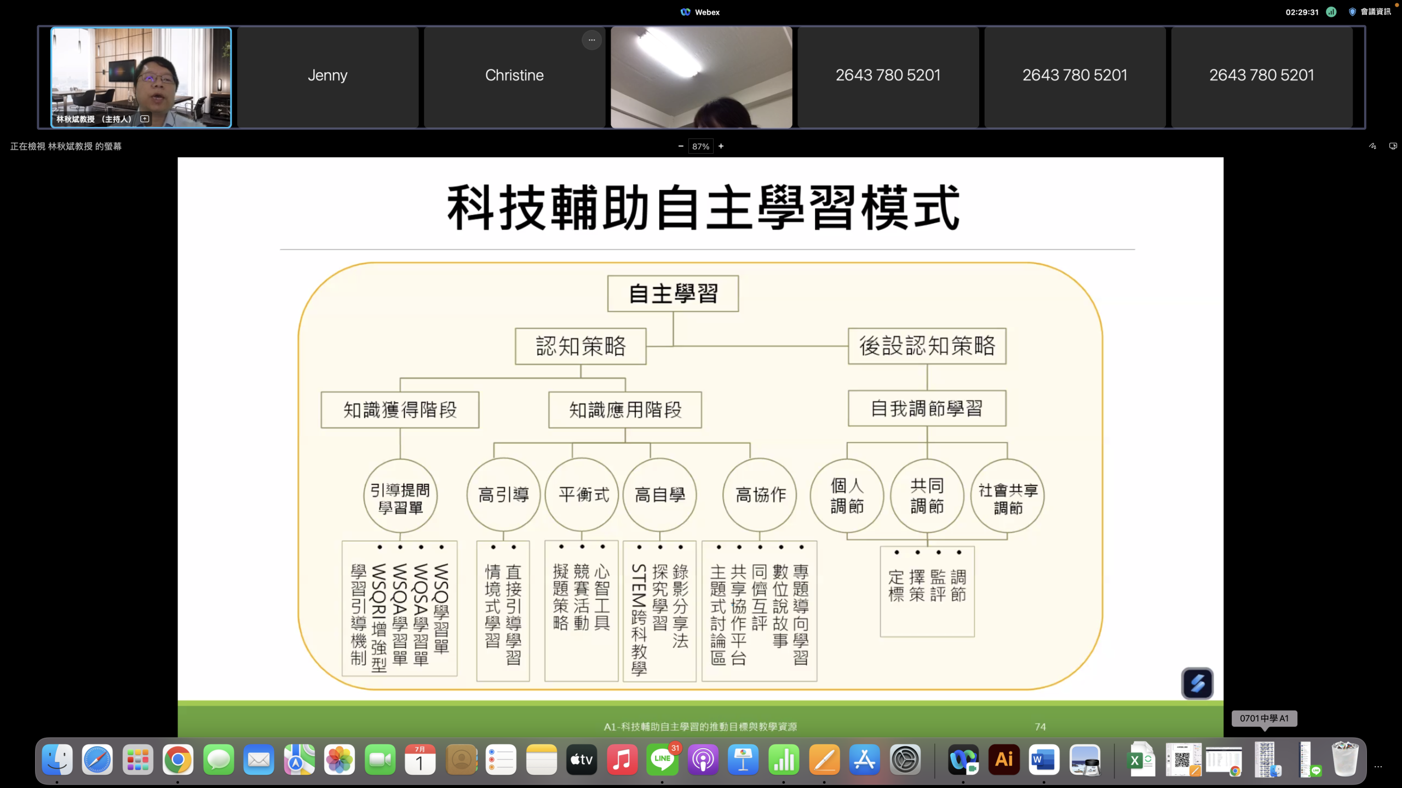Click the annotate scribble icon
Viewport: 1402px width, 788px height.
(x=1372, y=146)
